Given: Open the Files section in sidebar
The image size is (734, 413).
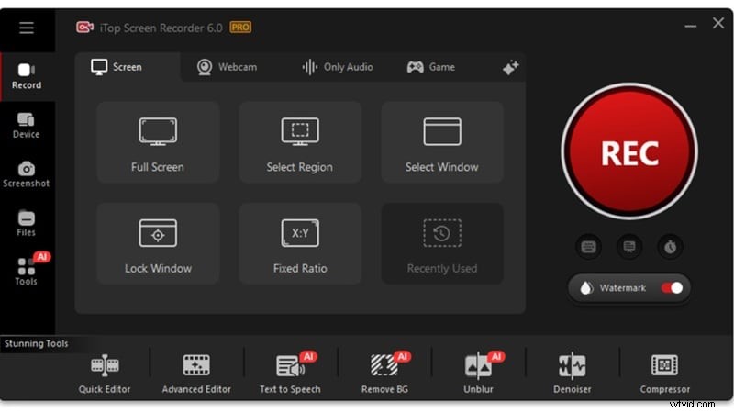Looking at the screenshot, I should coord(27,223).
